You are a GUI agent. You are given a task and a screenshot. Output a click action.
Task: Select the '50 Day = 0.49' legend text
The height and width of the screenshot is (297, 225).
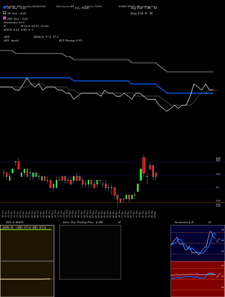(17, 13)
